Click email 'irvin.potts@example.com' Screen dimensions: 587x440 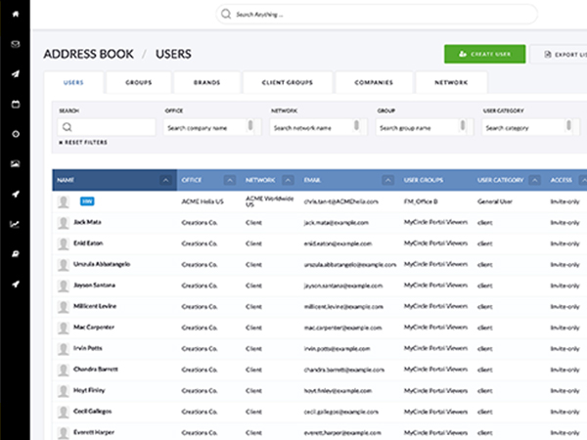pyautogui.click(x=337, y=349)
